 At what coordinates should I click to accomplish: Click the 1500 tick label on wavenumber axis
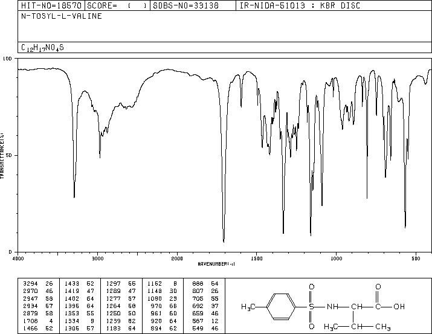pyautogui.click(x=257, y=259)
